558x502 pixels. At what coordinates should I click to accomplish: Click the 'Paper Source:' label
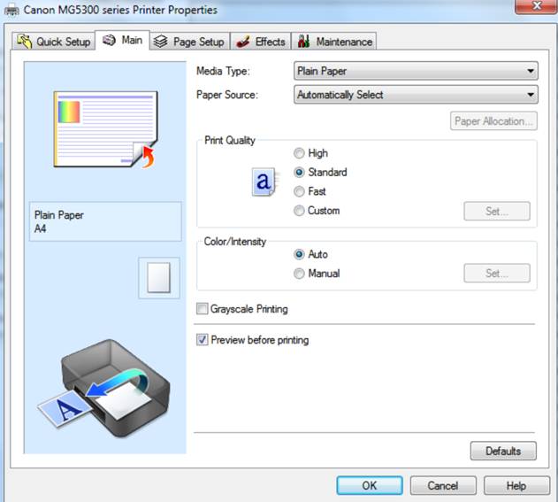(227, 95)
